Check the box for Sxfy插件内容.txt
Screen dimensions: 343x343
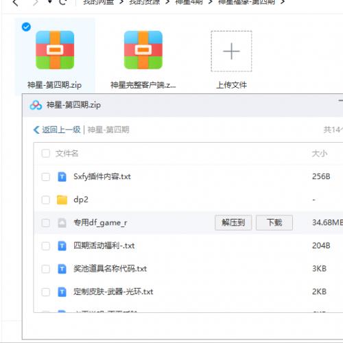click(x=46, y=177)
